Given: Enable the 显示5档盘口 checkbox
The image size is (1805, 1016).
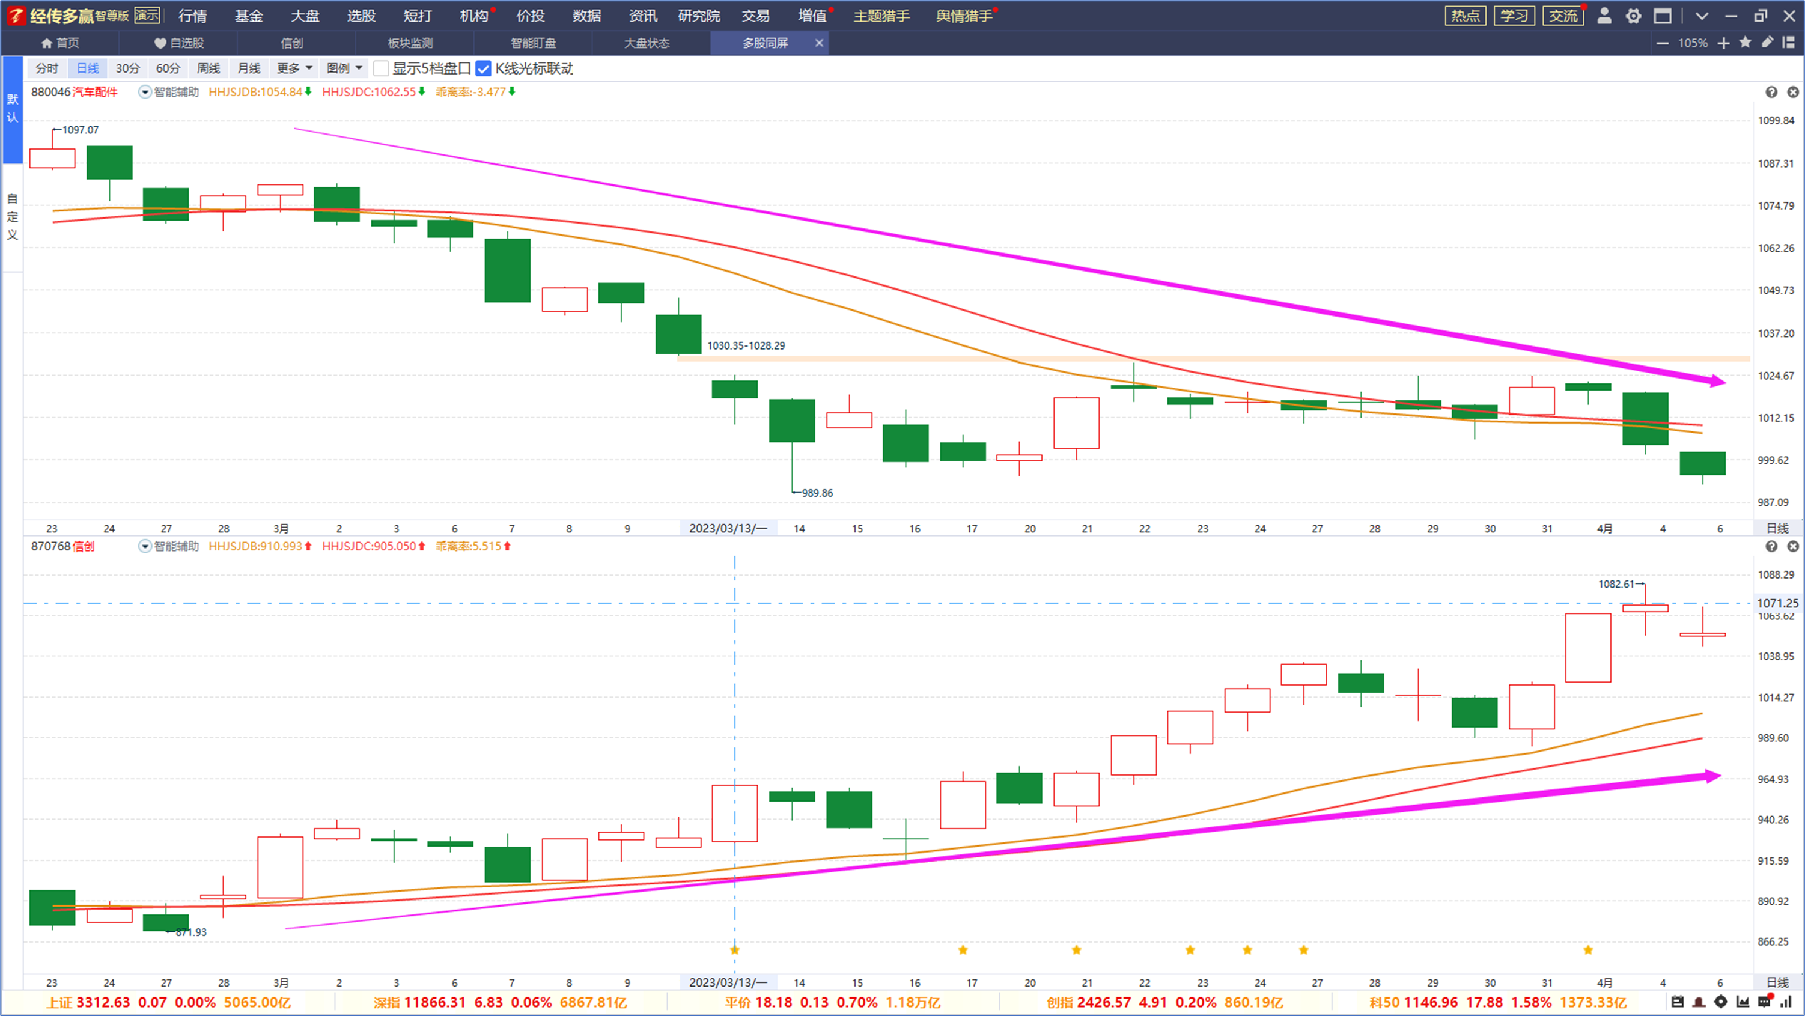Looking at the screenshot, I should (380, 68).
